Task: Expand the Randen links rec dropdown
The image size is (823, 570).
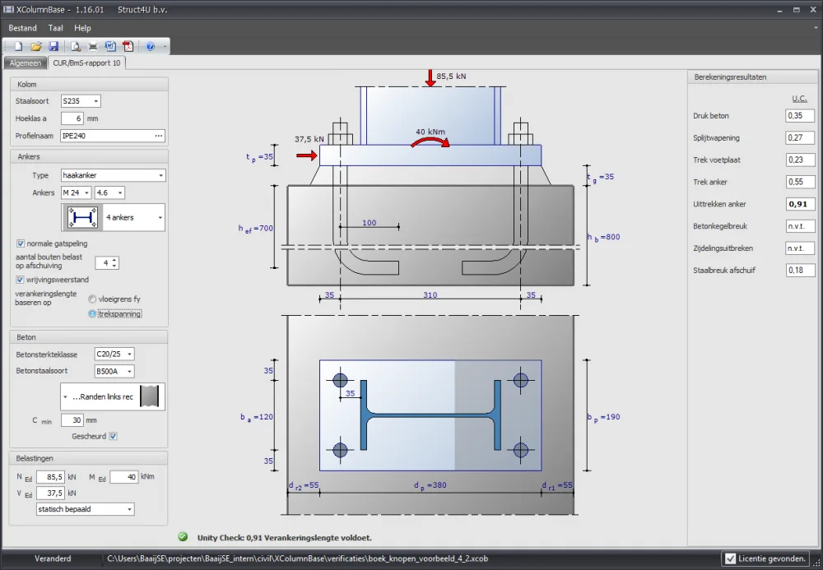Action: pyautogui.click(x=66, y=397)
